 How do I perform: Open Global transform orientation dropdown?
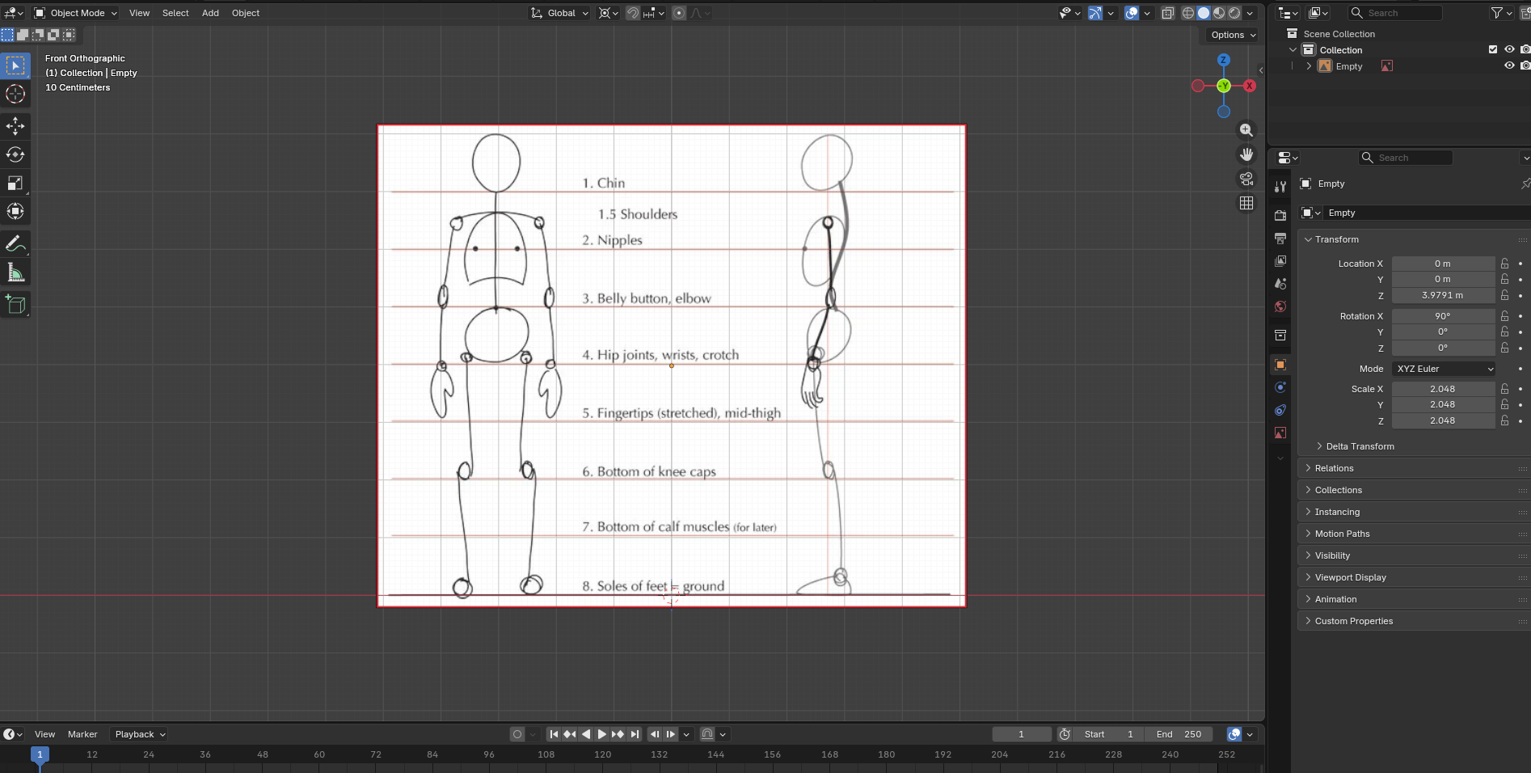tap(559, 13)
